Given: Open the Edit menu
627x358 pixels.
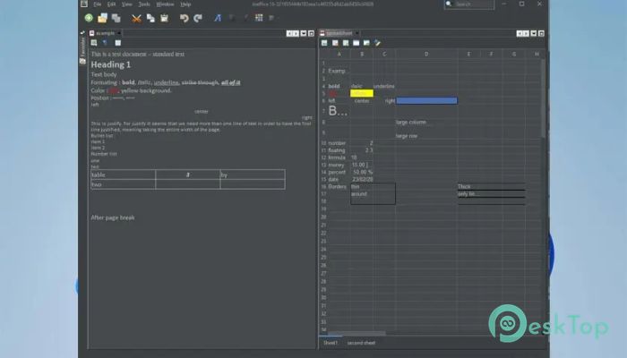Looking at the screenshot, I should (112, 4).
